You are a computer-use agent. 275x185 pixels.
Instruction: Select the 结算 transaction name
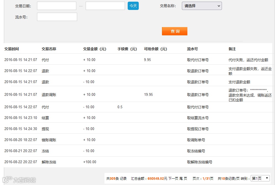(x=45, y=118)
